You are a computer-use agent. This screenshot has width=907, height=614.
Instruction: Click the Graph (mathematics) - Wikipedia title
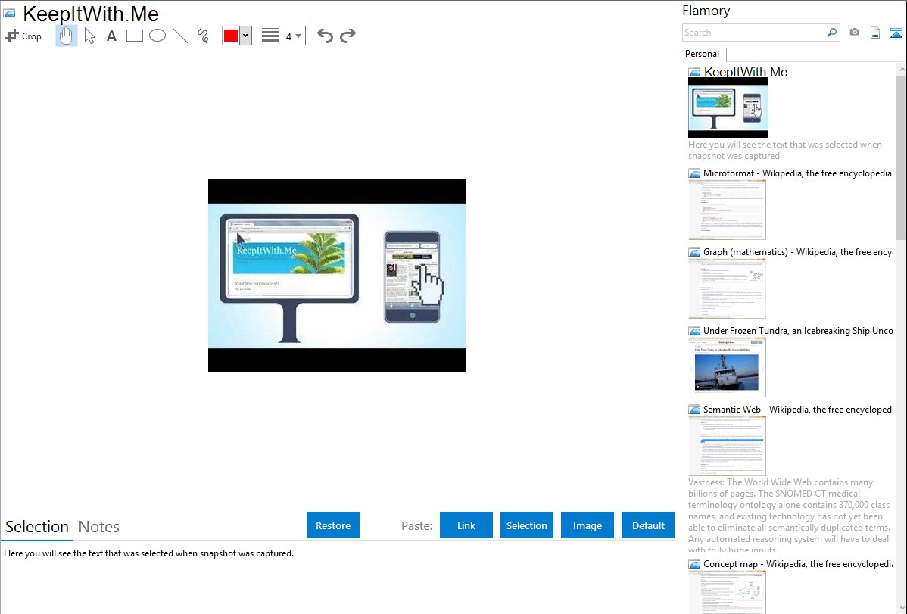[x=797, y=252]
